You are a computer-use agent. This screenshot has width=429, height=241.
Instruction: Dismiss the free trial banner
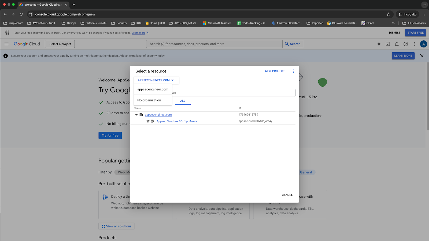click(395, 33)
